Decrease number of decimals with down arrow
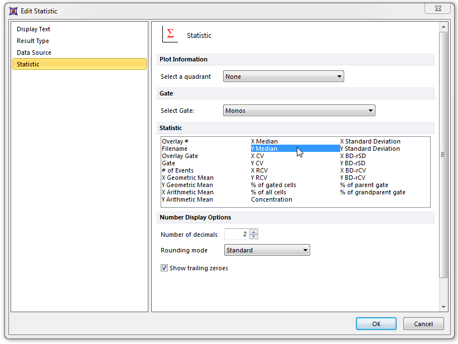This screenshot has width=458, height=344. [254, 237]
